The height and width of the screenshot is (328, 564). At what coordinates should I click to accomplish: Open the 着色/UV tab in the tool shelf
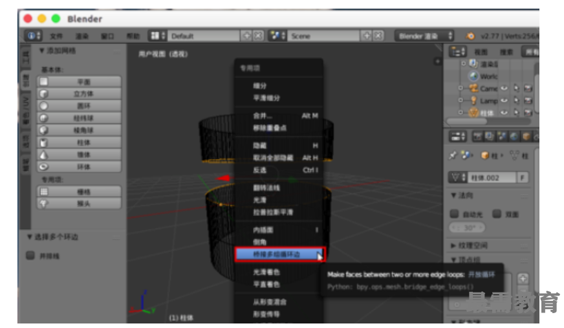(25, 110)
